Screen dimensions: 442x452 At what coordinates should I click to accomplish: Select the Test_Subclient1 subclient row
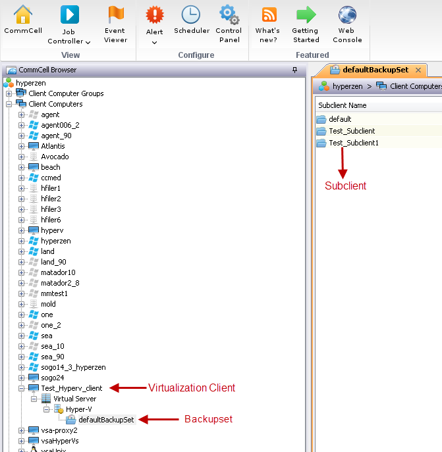[353, 143]
